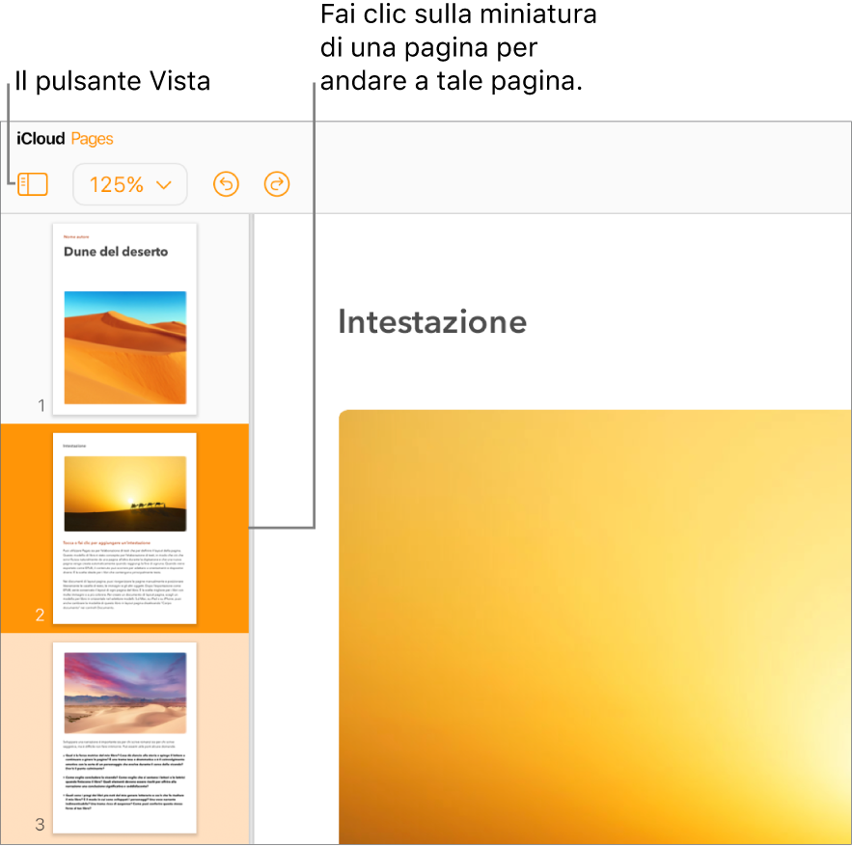Click body text in page 3 thumbnail
The image size is (852, 847).
coord(124,775)
